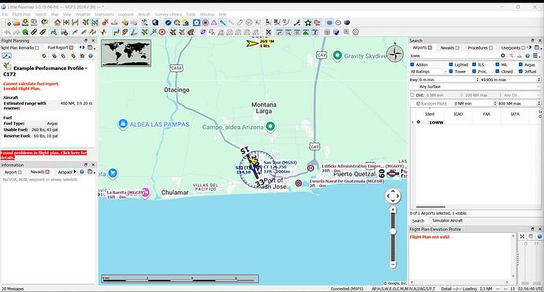Click the pink triangle toolbar icon

[214, 23]
